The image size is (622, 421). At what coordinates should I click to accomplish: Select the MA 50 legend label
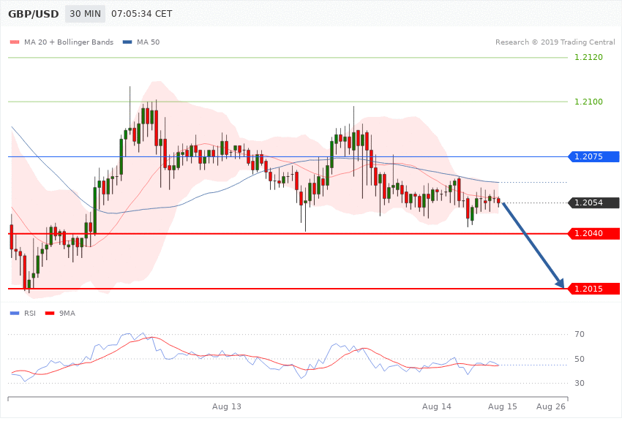[x=148, y=42]
